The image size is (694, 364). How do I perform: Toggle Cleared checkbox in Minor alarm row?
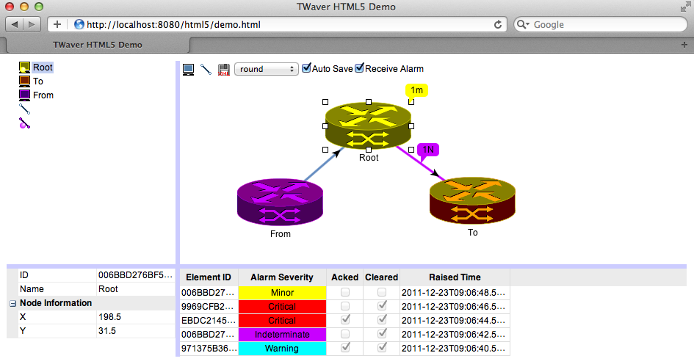coord(382,292)
